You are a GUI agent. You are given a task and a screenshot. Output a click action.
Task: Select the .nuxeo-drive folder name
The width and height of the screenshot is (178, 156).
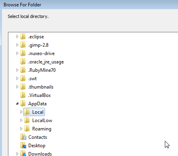click(x=41, y=53)
